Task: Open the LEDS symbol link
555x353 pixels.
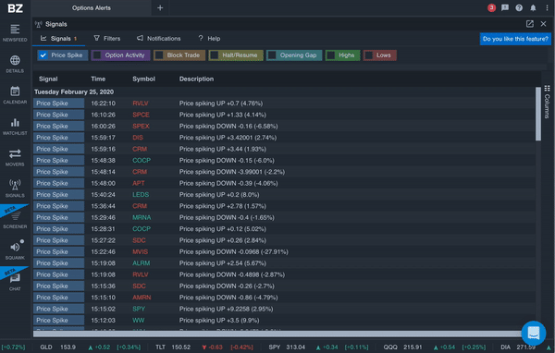Action: coord(141,195)
